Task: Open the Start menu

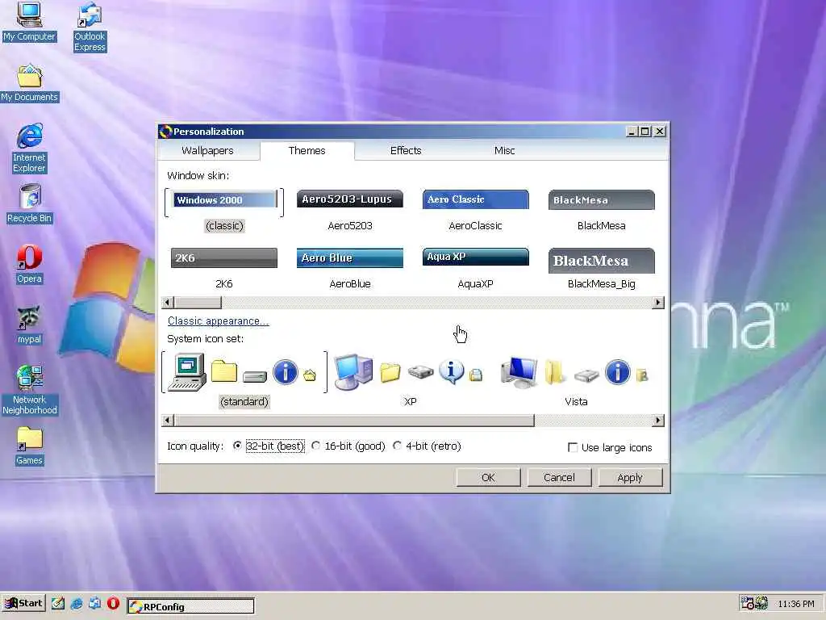Action: pos(23,603)
